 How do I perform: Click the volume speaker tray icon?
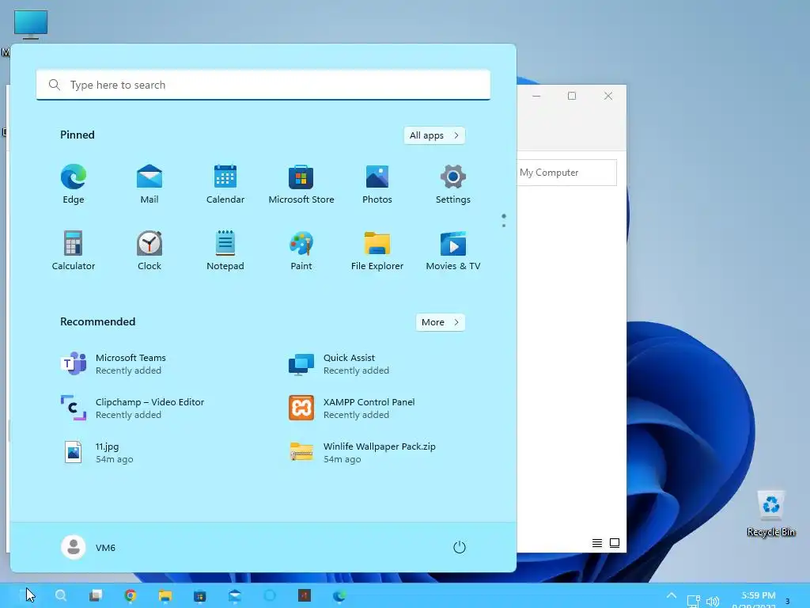(713, 602)
